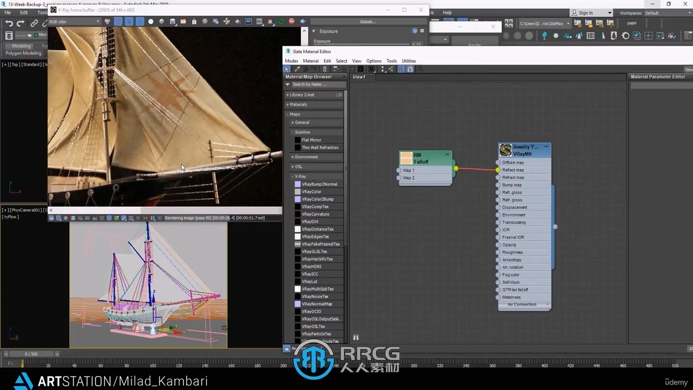Switch to alpha channel white circle icon

pos(151,22)
